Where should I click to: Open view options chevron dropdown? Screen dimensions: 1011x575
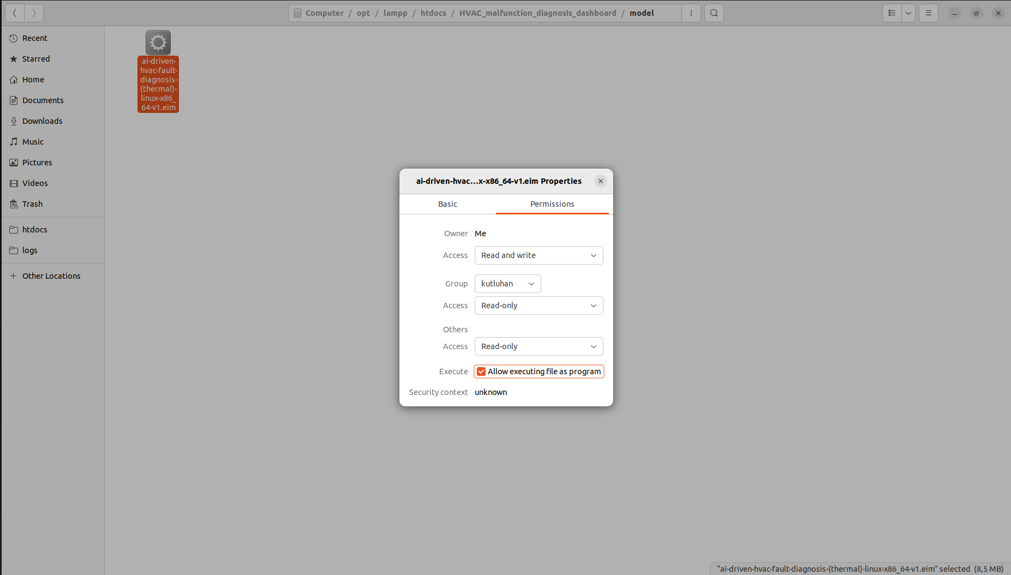pos(908,13)
